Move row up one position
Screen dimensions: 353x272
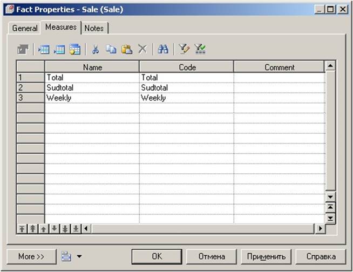44,229
